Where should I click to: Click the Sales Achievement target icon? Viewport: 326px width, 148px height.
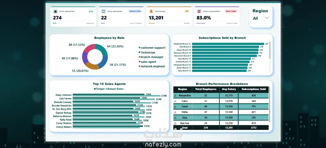199,11
